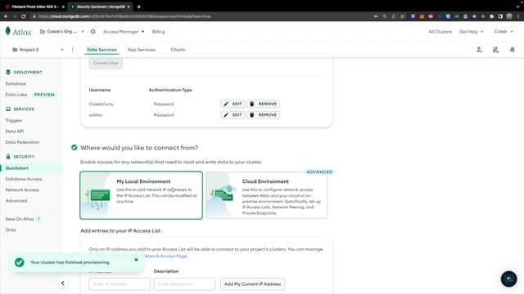Collapse sidebar with chevron arrow

tap(62, 283)
